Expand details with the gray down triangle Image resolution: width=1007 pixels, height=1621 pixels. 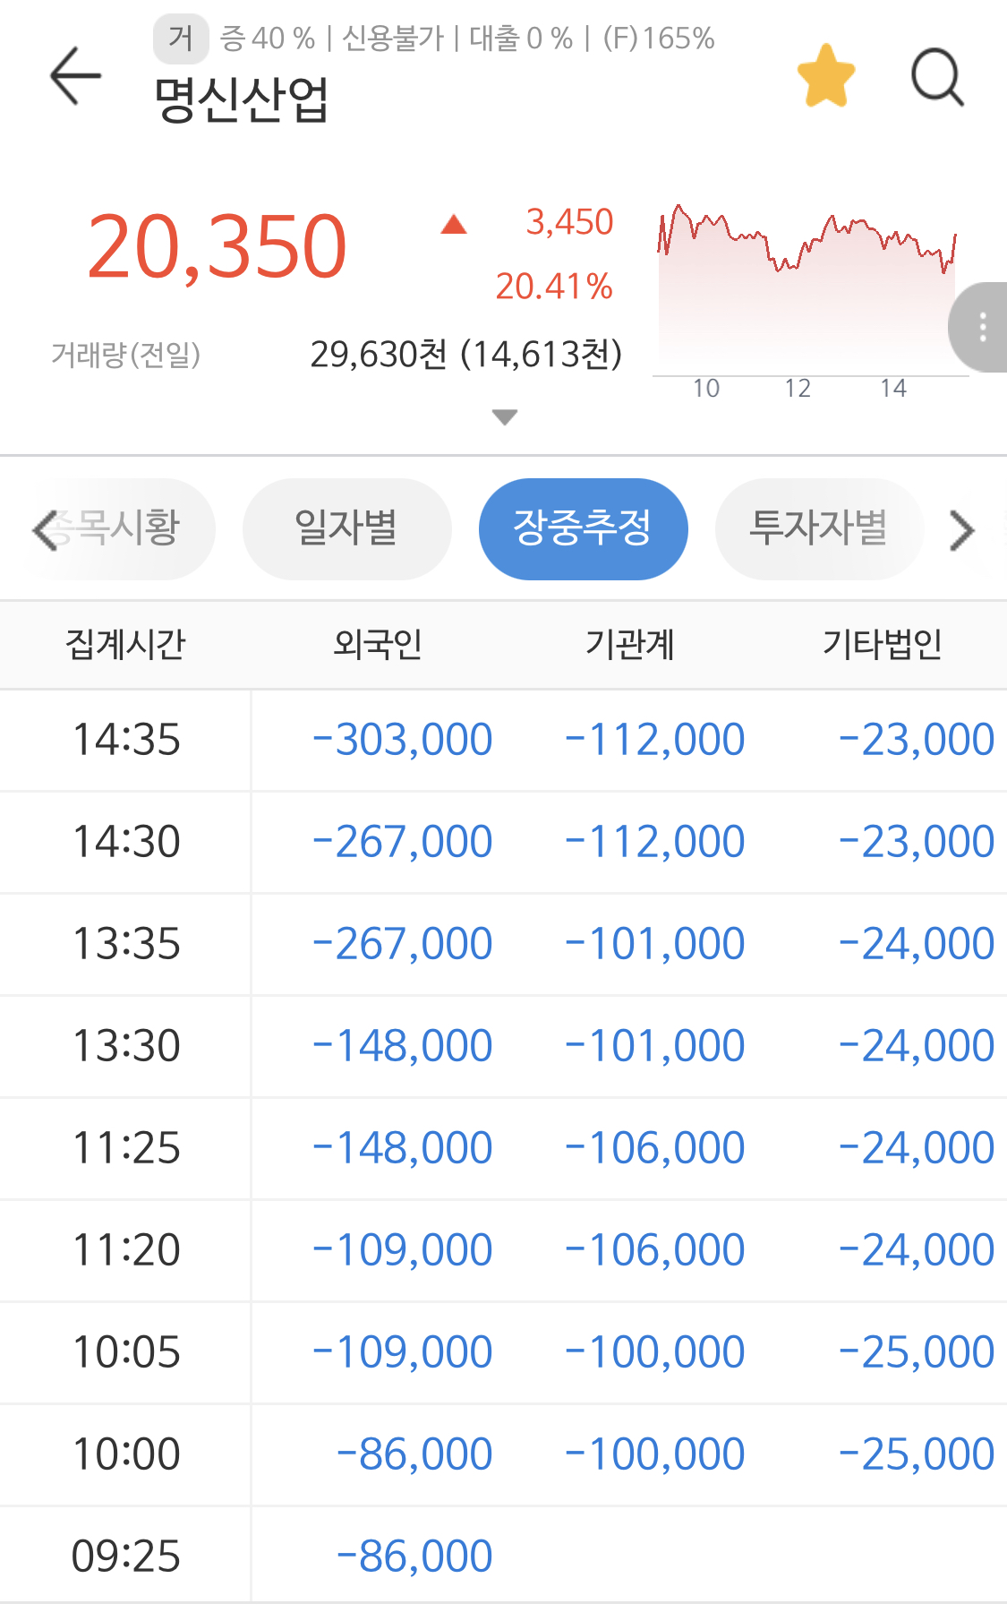pyautogui.click(x=505, y=417)
